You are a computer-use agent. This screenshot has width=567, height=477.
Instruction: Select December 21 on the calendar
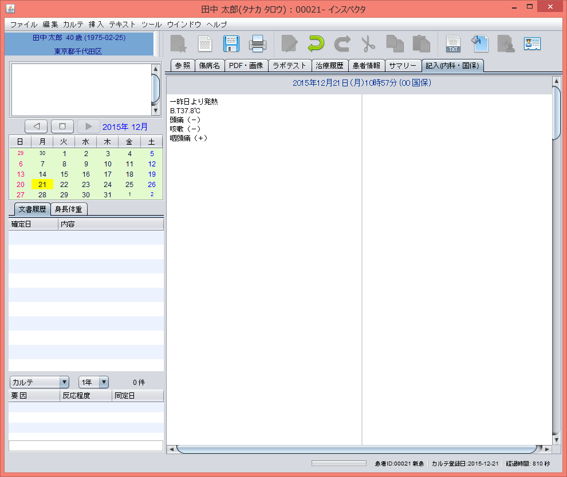(x=42, y=184)
